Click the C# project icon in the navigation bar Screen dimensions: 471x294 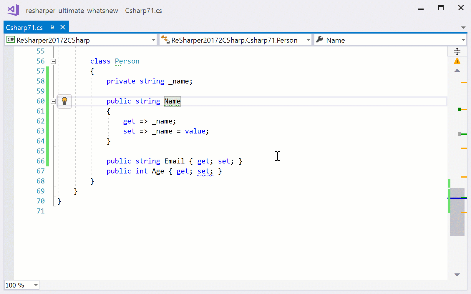10,40
